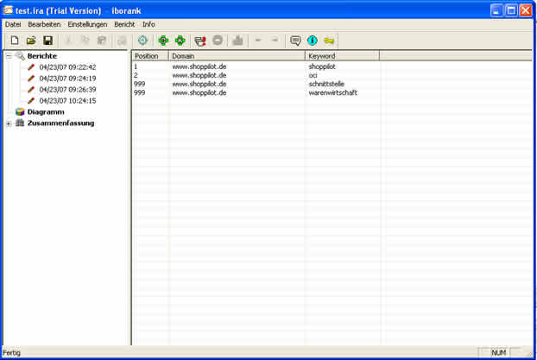Select the Berichte tree label

[x=42, y=56]
